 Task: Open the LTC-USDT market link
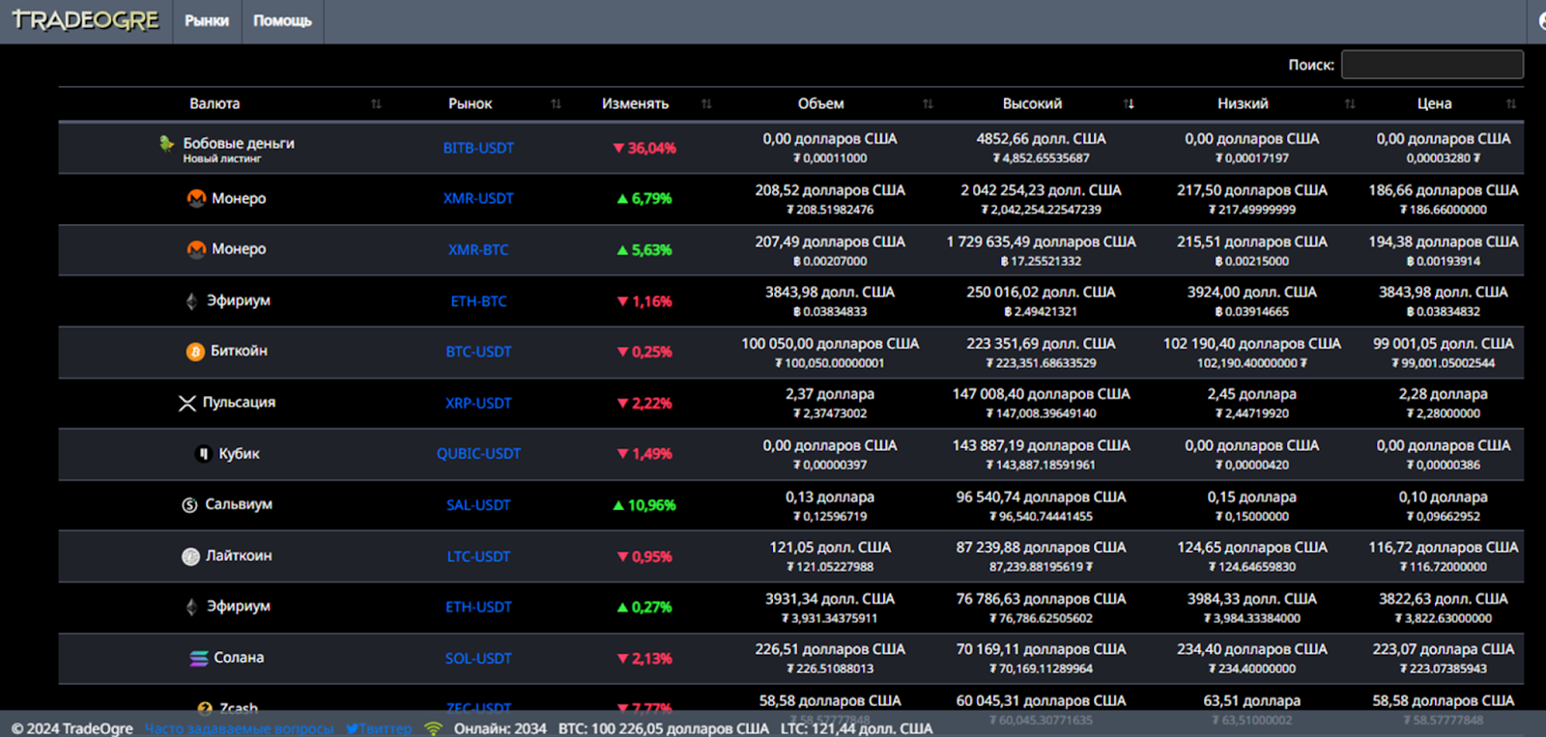478,556
